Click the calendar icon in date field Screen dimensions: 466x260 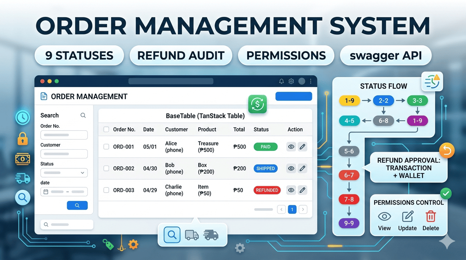(x=46, y=192)
